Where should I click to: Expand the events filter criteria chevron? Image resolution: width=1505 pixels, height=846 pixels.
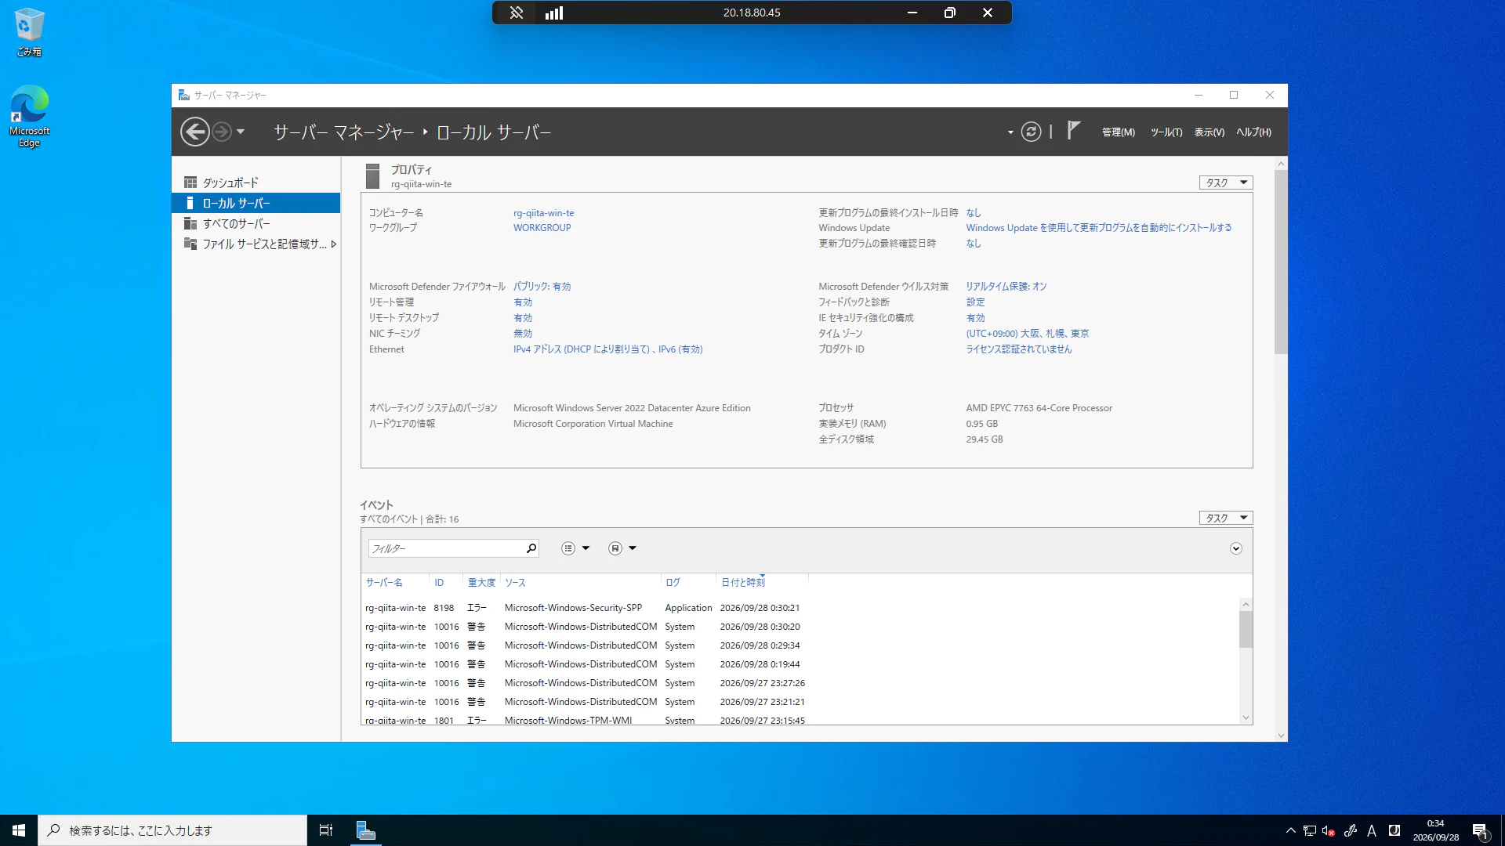pyautogui.click(x=1236, y=548)
